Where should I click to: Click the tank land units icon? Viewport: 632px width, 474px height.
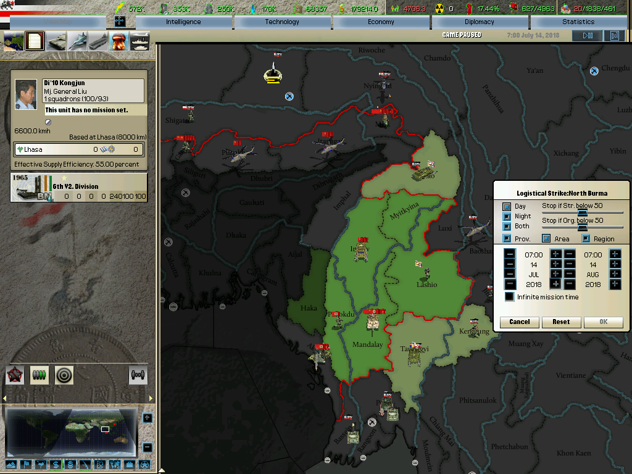coord(56,41)
